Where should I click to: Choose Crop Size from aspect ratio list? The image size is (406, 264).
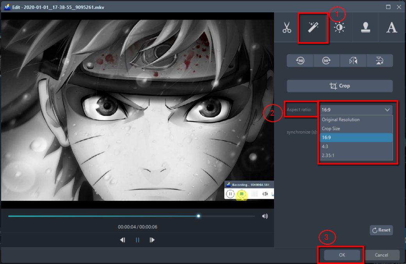click(x=356, y=128)
